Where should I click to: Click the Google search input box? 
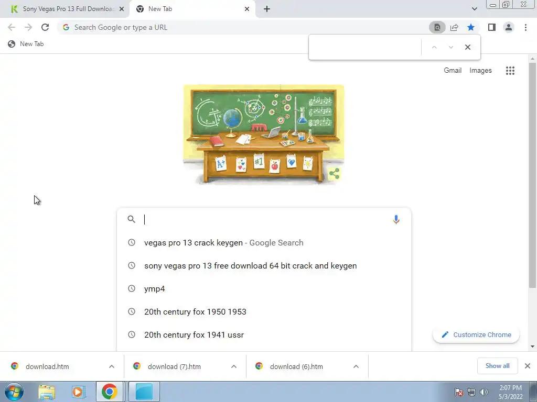point(265,219)
